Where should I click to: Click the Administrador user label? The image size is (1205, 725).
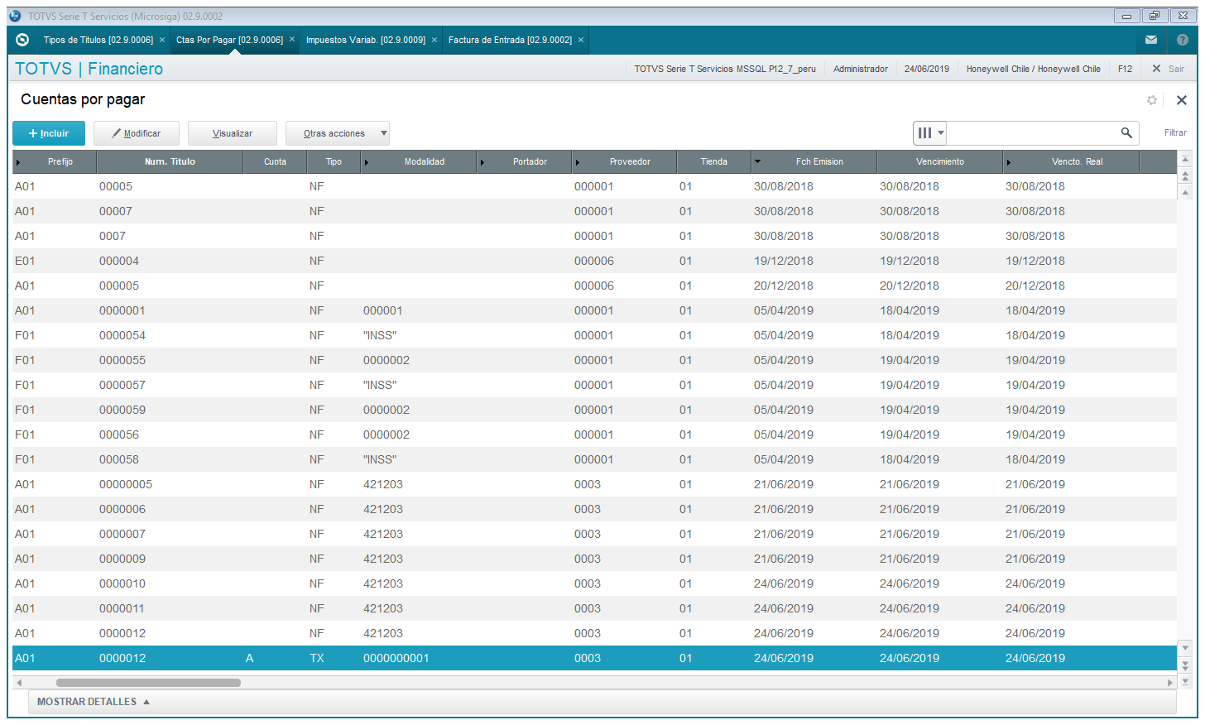[860, 69]
